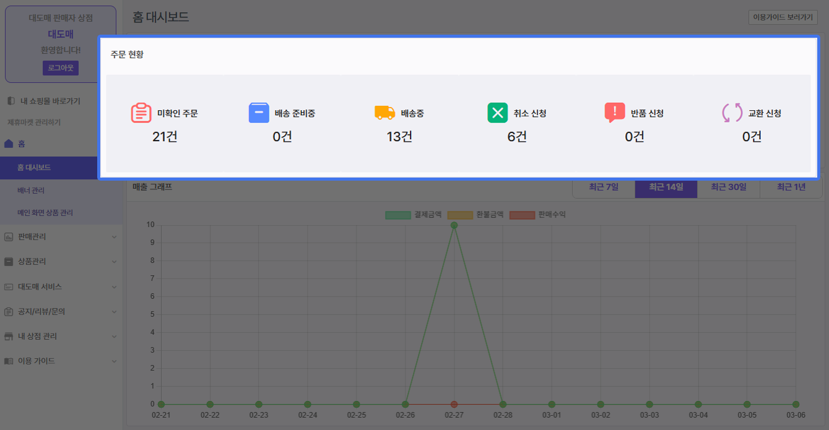Click the 로그아웃 button

[x=61, y=67]
